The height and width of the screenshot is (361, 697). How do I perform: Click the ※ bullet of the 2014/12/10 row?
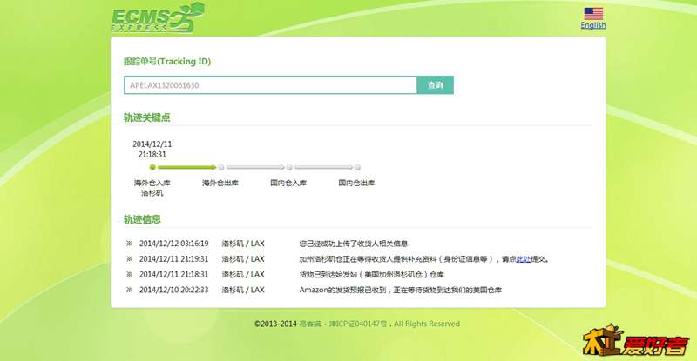coord(129,290)
